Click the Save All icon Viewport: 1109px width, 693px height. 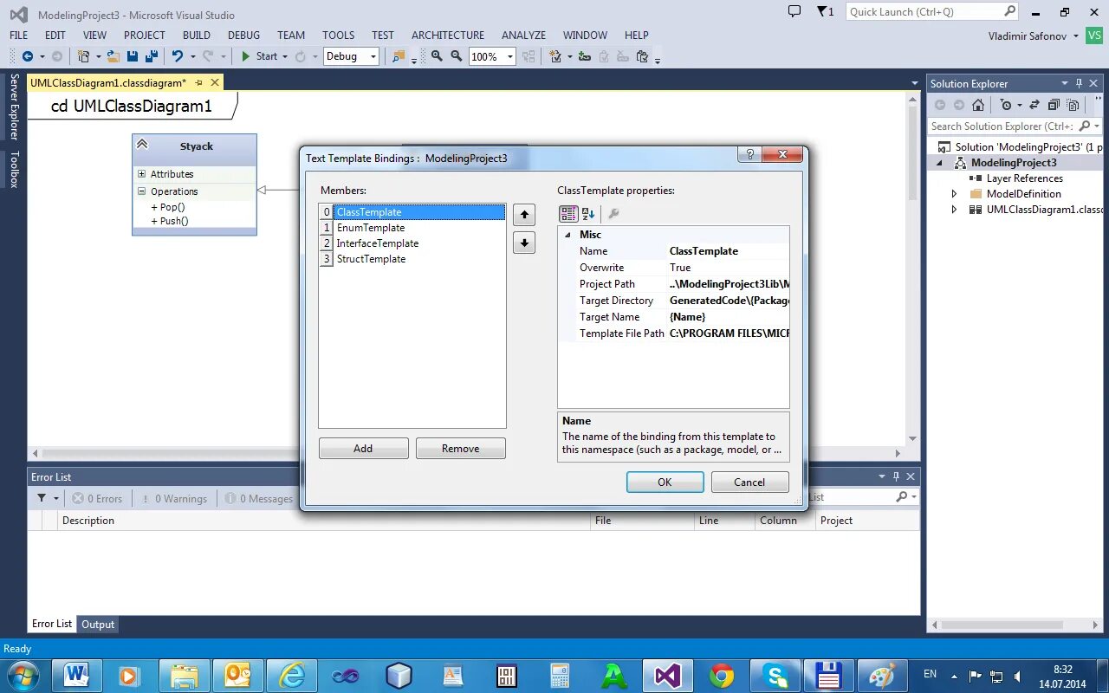pyautogui.click(x=152, y=56)
